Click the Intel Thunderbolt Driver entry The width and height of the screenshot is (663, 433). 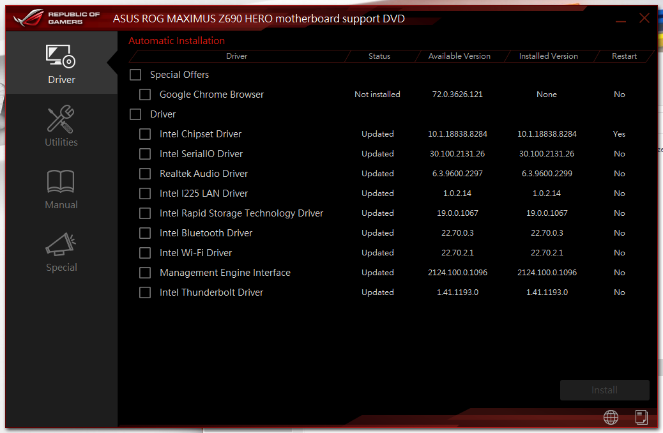pos(211,292)
